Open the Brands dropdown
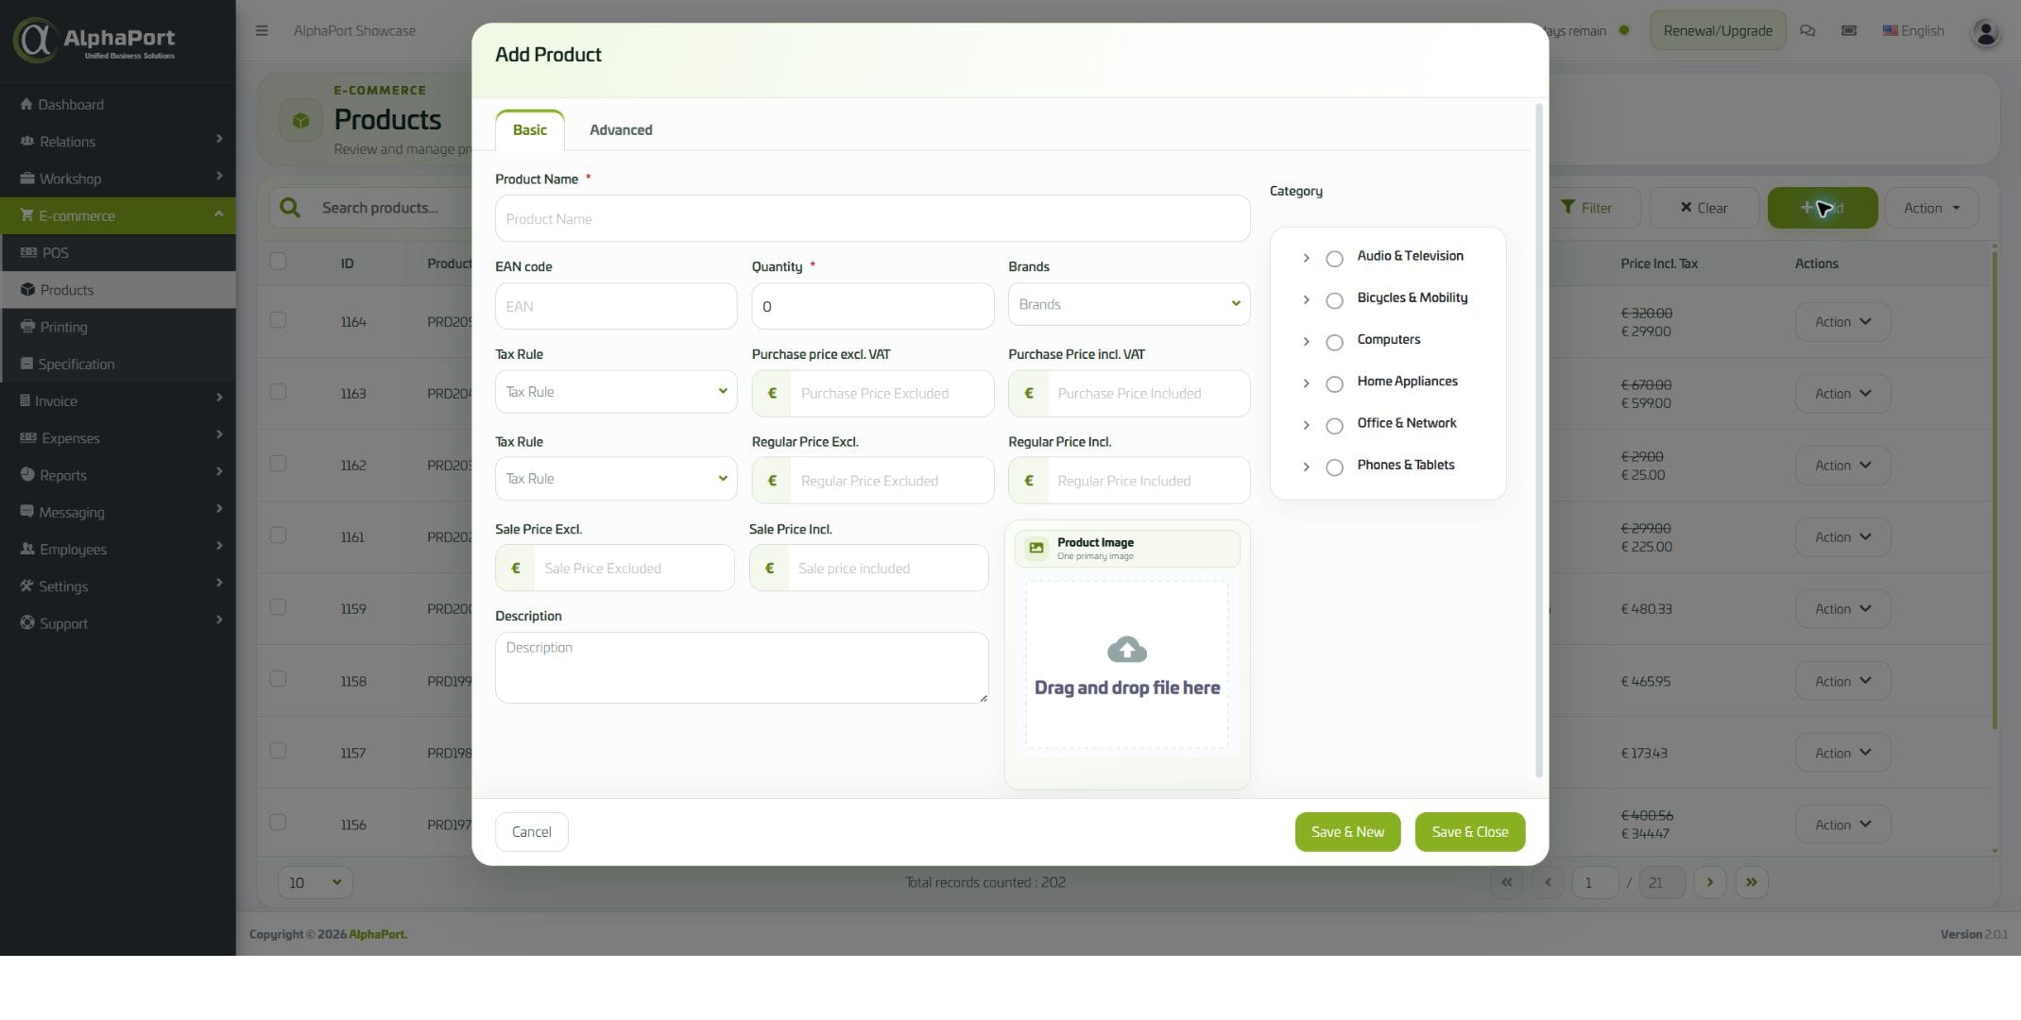The width and height of the screenshot is (2021, 1020). (1128, 304)
